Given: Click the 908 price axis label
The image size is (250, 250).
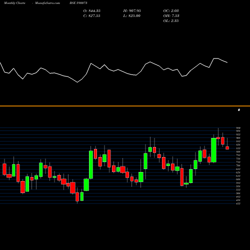Looking at the screenshot, I should [238, 138].
